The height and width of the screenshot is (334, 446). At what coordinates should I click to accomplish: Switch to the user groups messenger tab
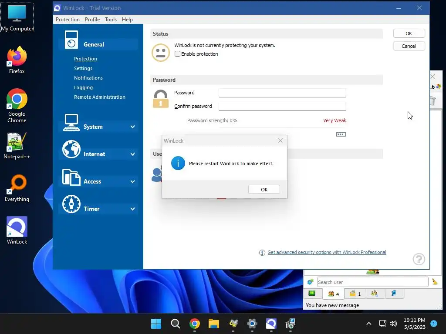coord(374,294)
